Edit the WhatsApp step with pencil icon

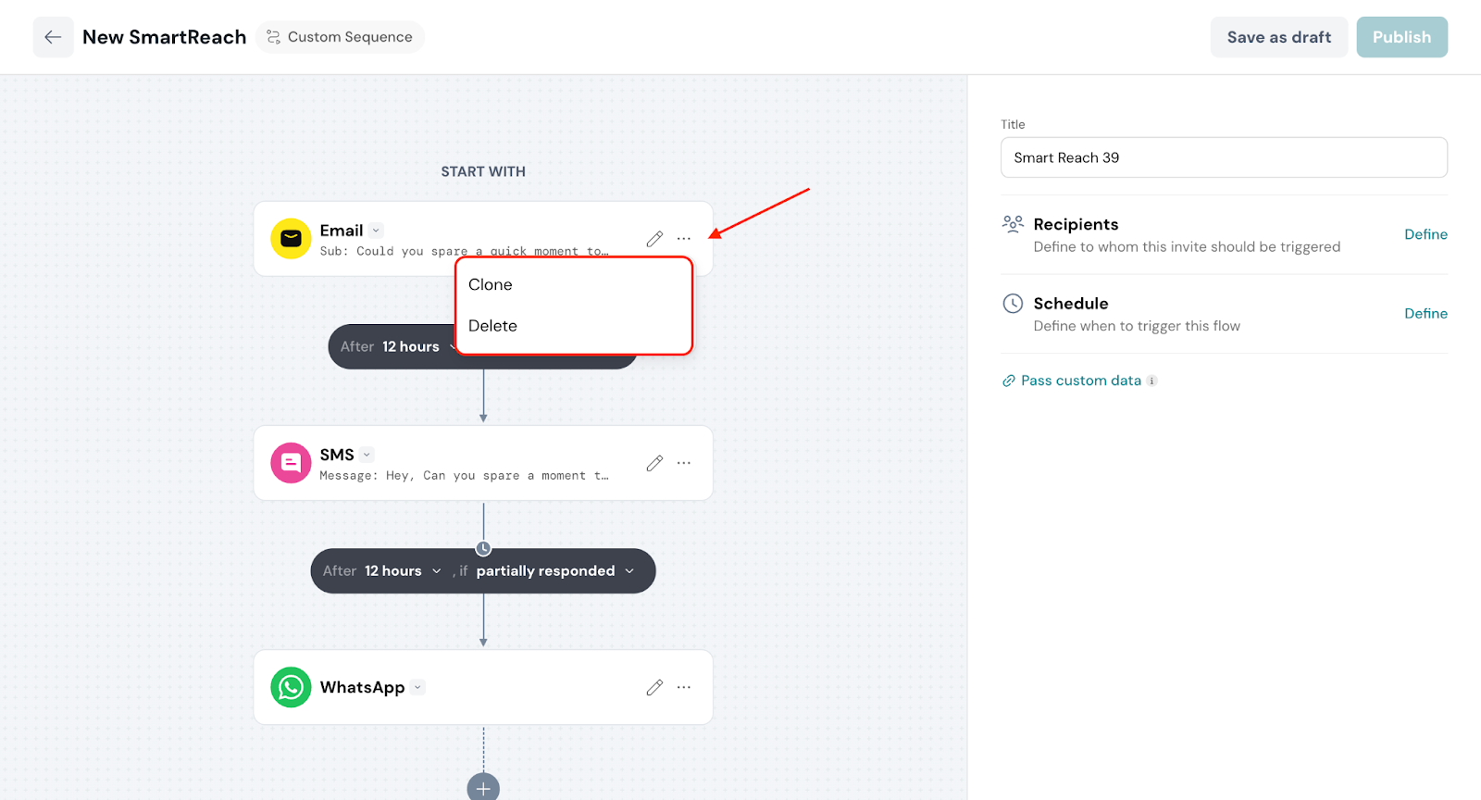point(654,687)
